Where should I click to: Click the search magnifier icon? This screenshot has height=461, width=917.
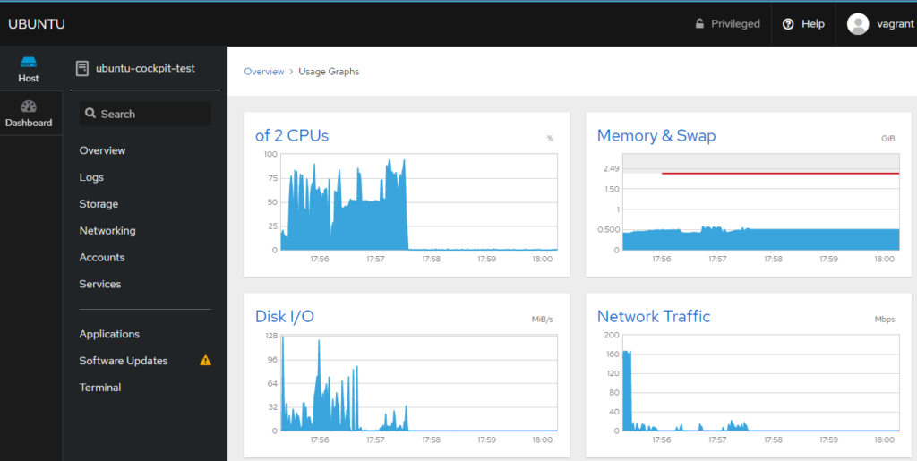coord(90,114)
